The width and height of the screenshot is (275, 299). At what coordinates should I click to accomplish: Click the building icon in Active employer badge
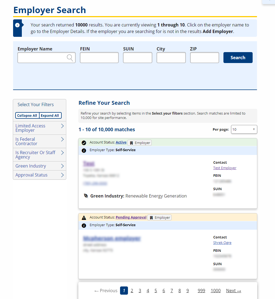click(131, 143)
